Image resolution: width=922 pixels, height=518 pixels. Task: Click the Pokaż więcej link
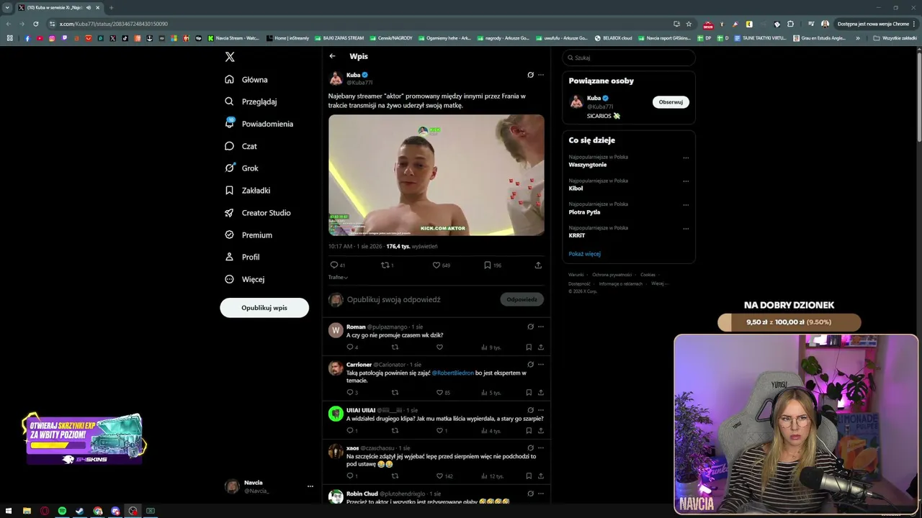tap(584, 254)
